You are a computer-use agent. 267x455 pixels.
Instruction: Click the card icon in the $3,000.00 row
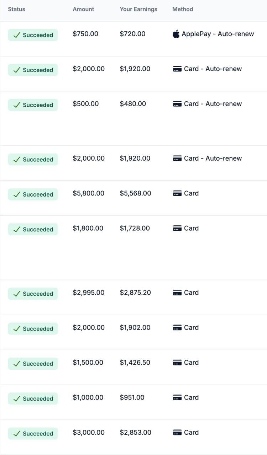177,433
